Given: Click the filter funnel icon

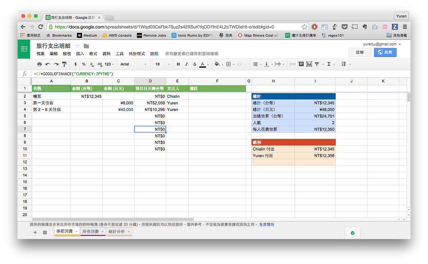Looking at the screenshot, I should tap(317, 64).
